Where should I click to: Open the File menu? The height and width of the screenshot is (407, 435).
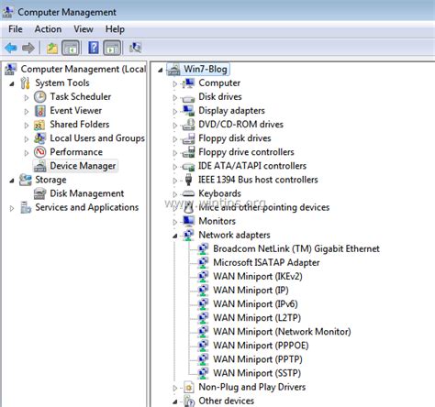16,29
